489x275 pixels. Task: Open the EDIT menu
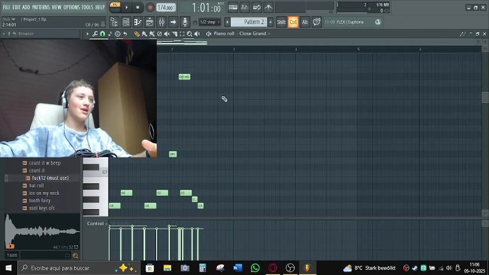pos(16,7)
